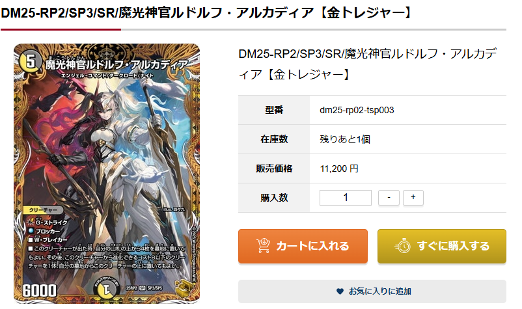Screen dimensions: 522x309
Task: Click the card's cost 5 mana icon
Action: (x=30, y=62)
